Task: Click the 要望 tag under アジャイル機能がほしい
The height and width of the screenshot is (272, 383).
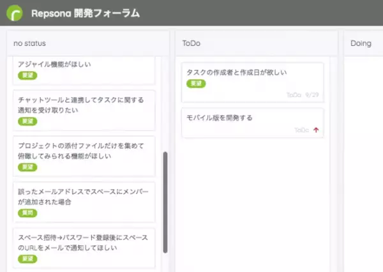Action: tap(27, 75)
